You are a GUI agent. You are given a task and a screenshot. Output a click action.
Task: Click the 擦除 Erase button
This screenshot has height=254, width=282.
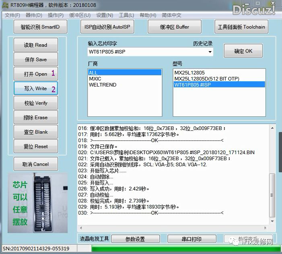click(x=36, y=118)
